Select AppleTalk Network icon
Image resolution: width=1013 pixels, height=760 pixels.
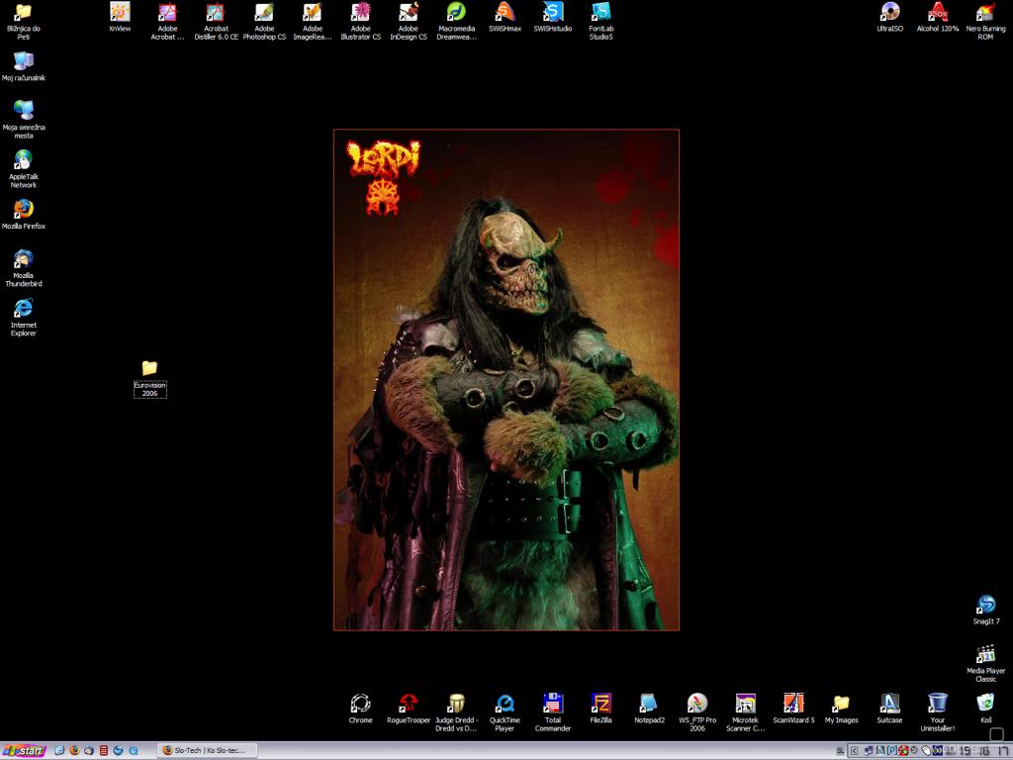pos(24,169)
